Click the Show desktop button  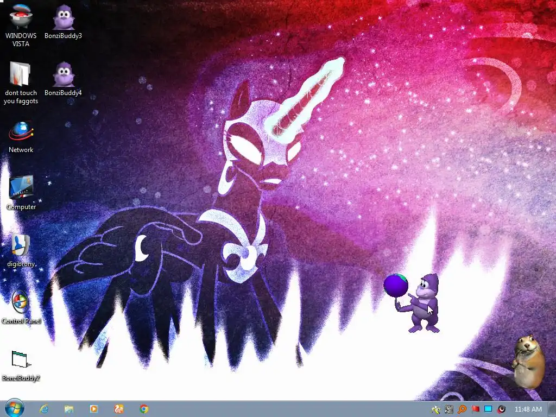552,409
